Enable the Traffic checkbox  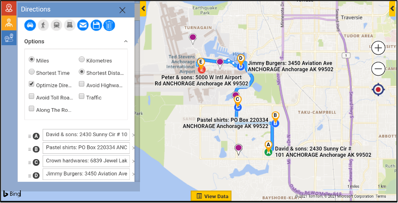click(82, 96)
